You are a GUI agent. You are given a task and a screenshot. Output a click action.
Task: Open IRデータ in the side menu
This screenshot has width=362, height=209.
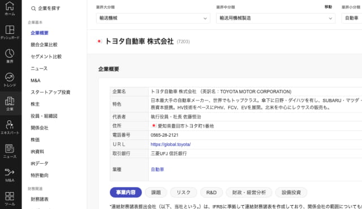click(40, 164)
